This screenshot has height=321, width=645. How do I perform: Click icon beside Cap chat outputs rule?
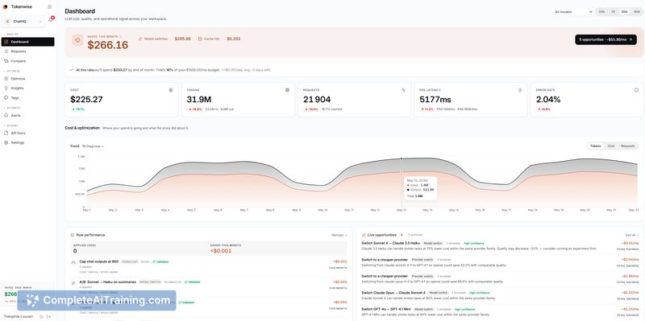pos(73,262)
